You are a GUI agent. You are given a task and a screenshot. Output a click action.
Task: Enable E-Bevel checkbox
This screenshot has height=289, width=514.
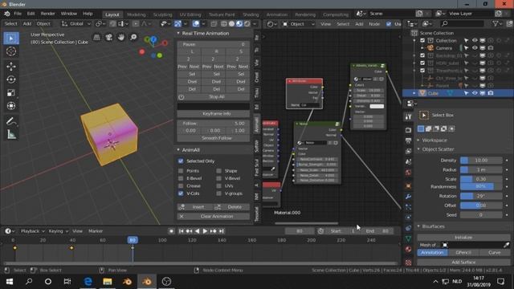tap(181, 178)
